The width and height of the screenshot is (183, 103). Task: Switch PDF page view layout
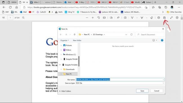(x=111, y=18)
